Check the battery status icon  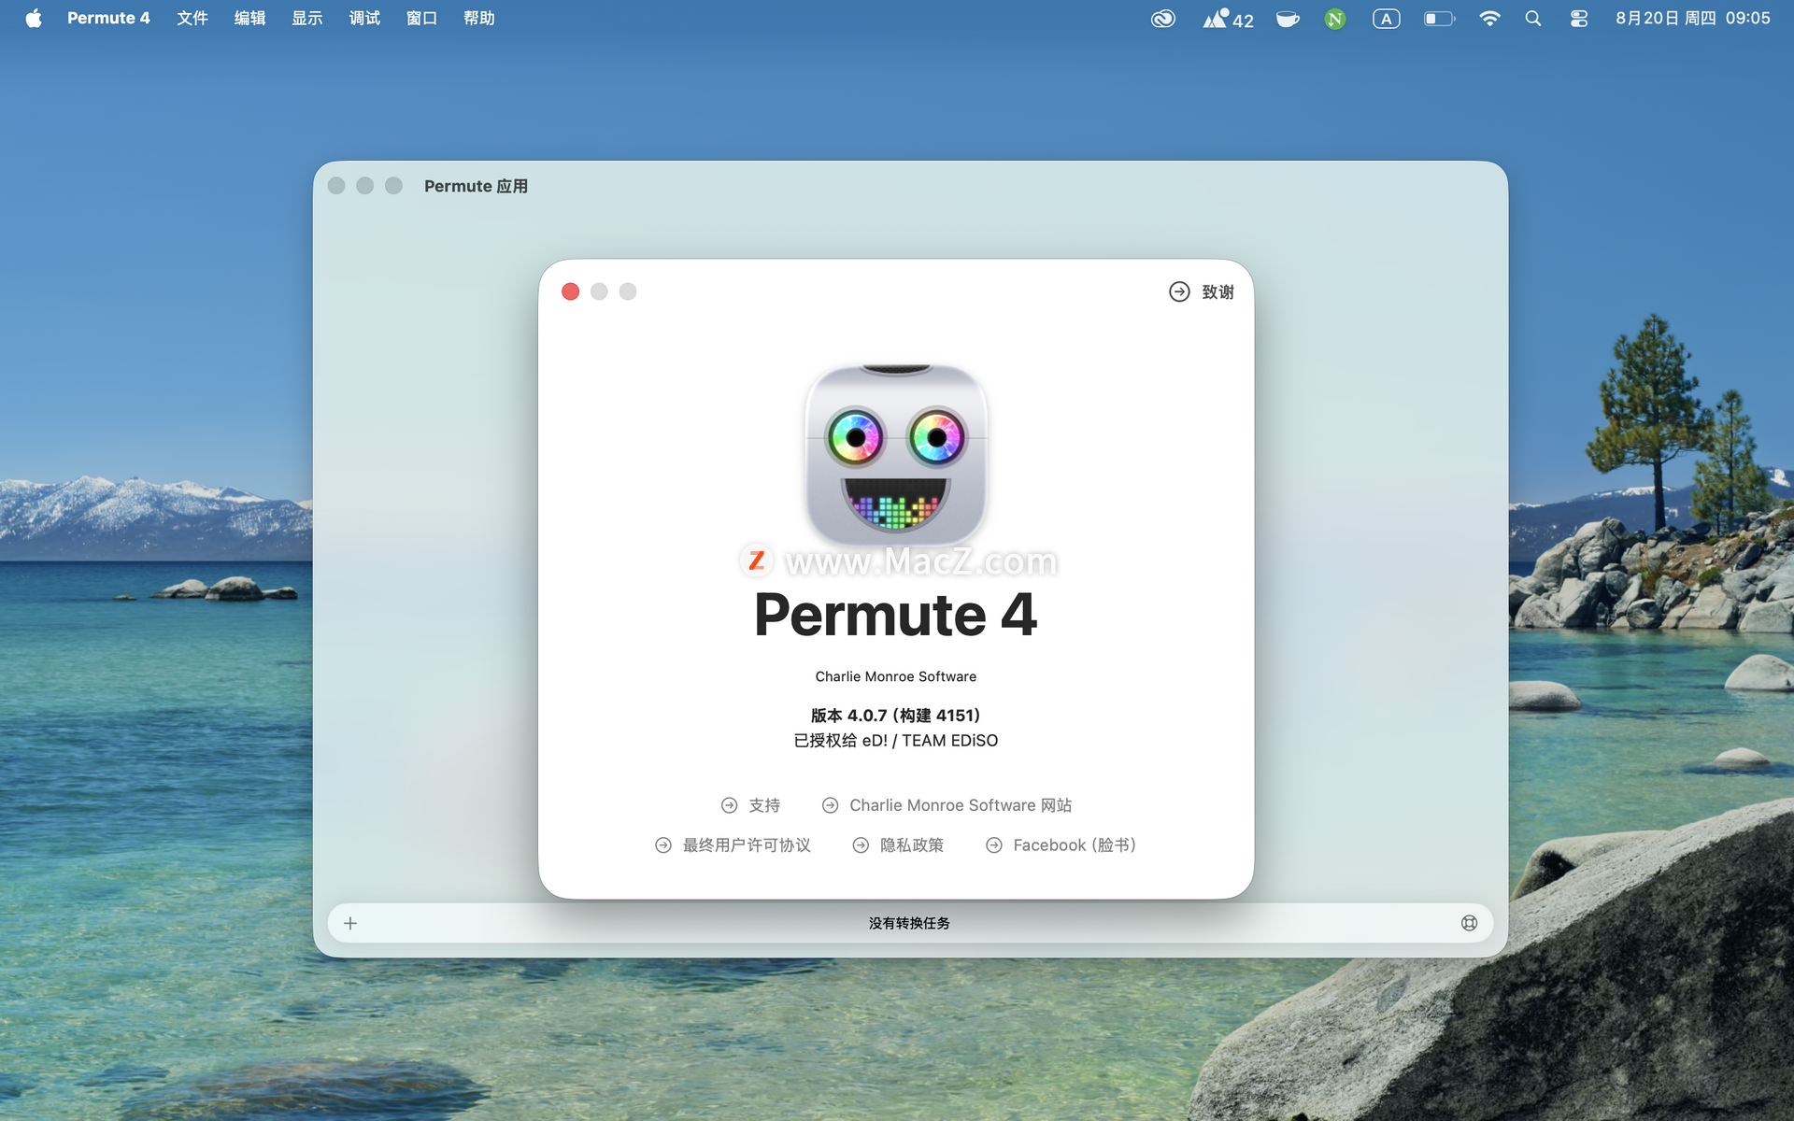[x=1440, y=19]
